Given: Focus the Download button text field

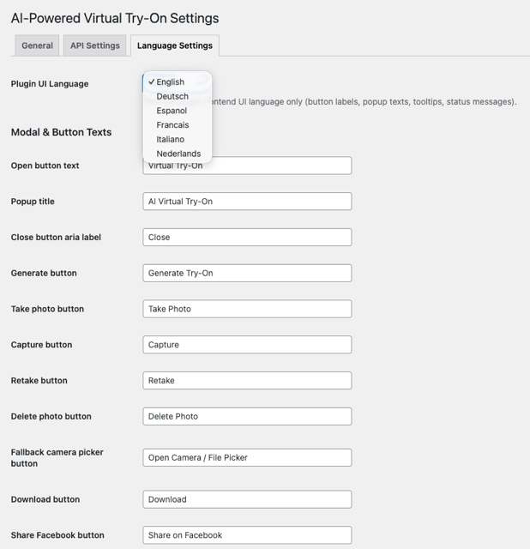Looking at the screenshot, I should [247, 499].
